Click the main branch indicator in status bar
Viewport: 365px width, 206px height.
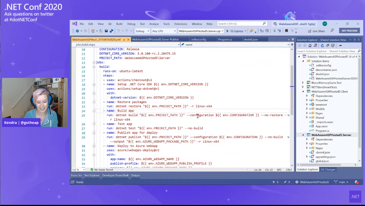[341, 182]
